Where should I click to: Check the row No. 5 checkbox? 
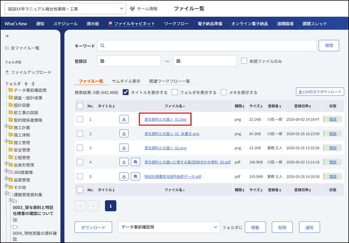(x=80, y=176)
